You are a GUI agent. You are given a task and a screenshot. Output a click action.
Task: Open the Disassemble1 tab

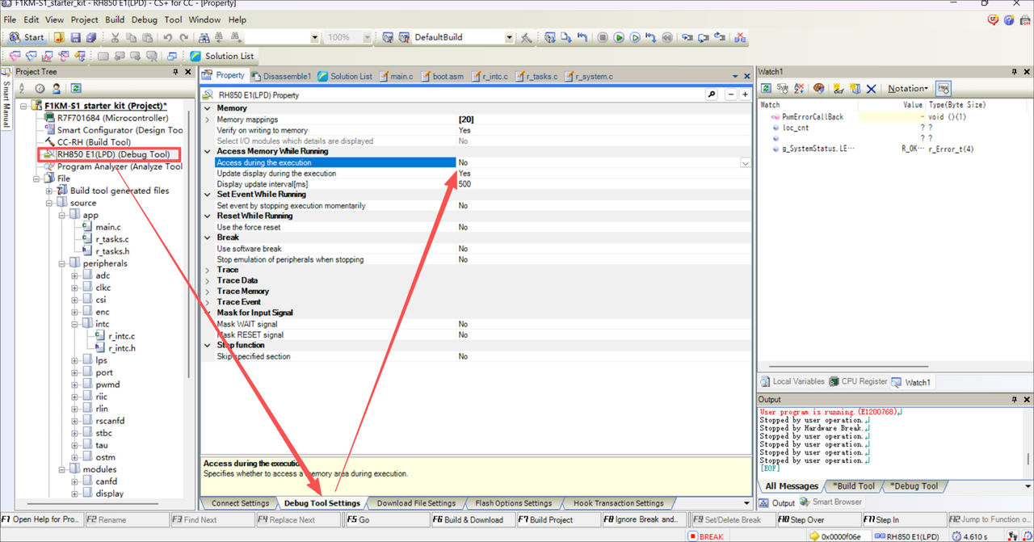pyautogui.click(x=281, y=76)
